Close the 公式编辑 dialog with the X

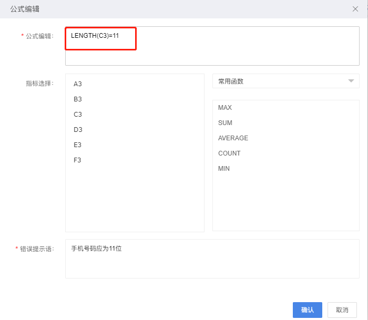355,9
